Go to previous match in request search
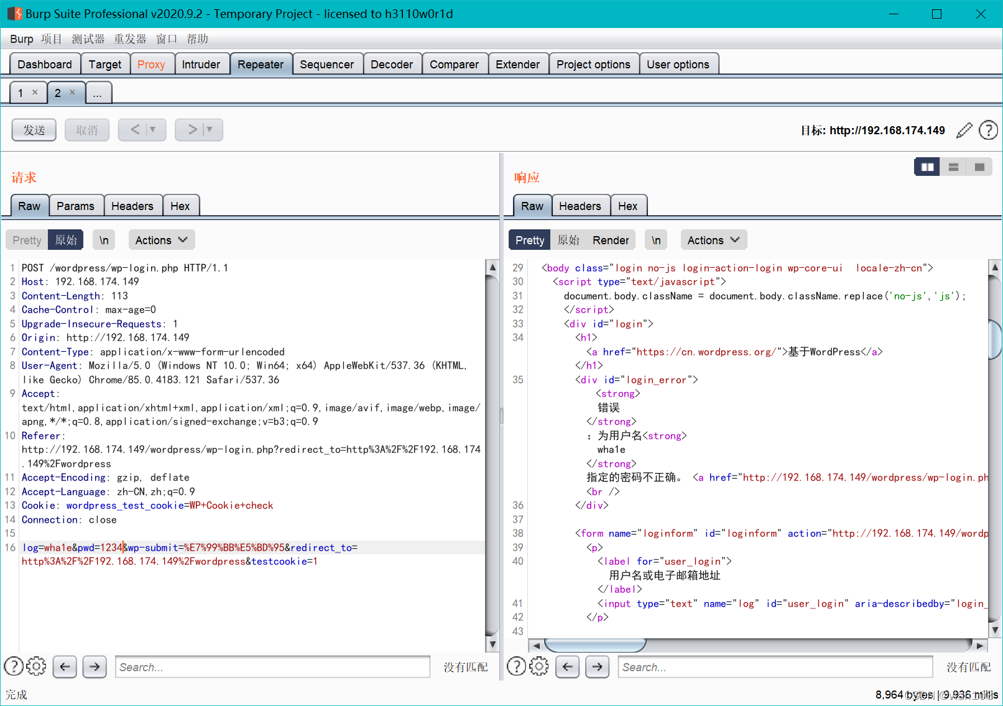 [x=65, y=667]
